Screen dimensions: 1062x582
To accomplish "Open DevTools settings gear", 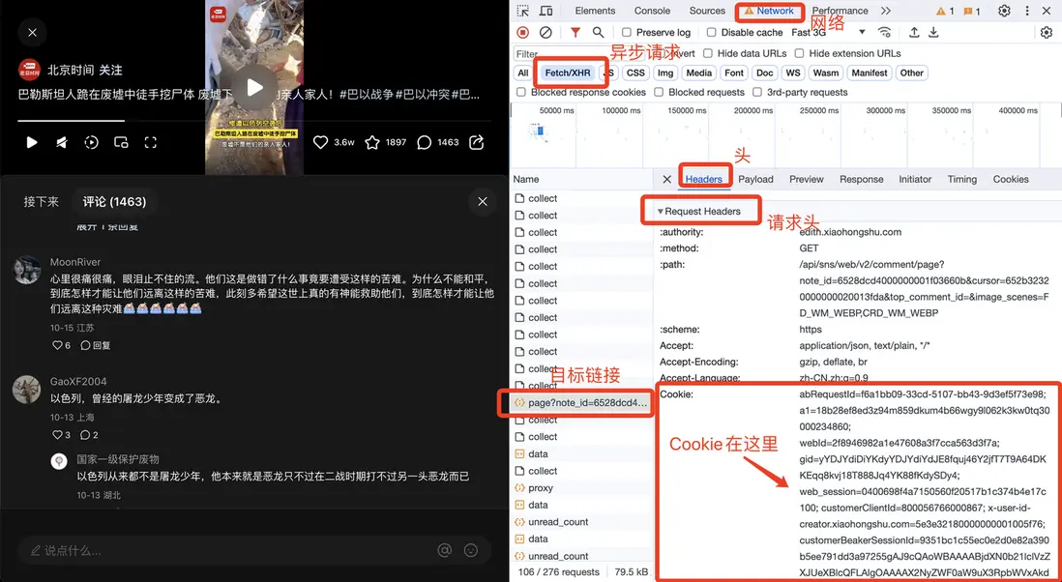I will pyautogui.click(x=1004, y=10).
